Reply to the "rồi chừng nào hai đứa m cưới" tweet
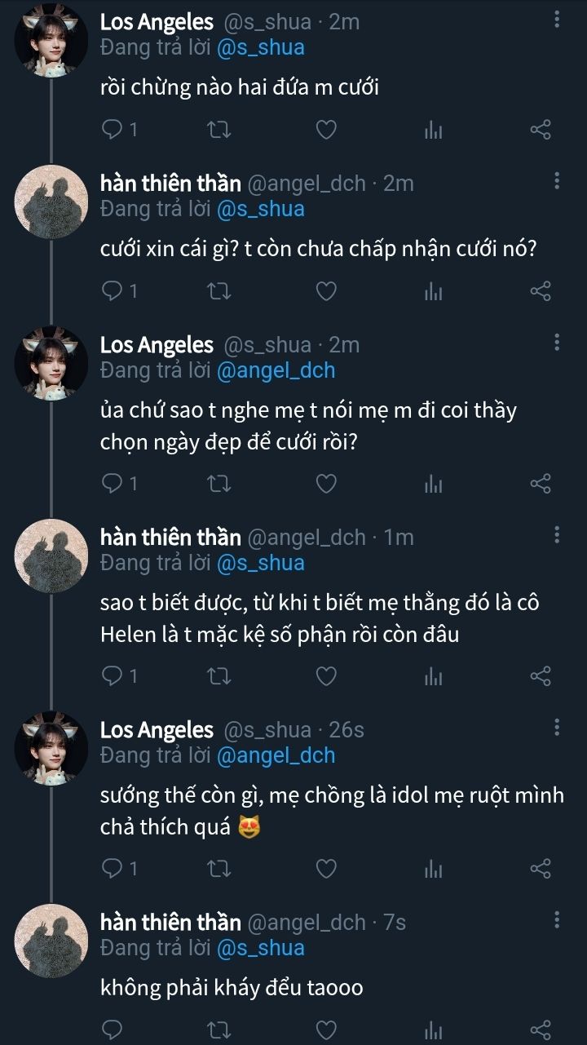The width and height of the screenshot is (587, 1045). [x=113, y=129]
